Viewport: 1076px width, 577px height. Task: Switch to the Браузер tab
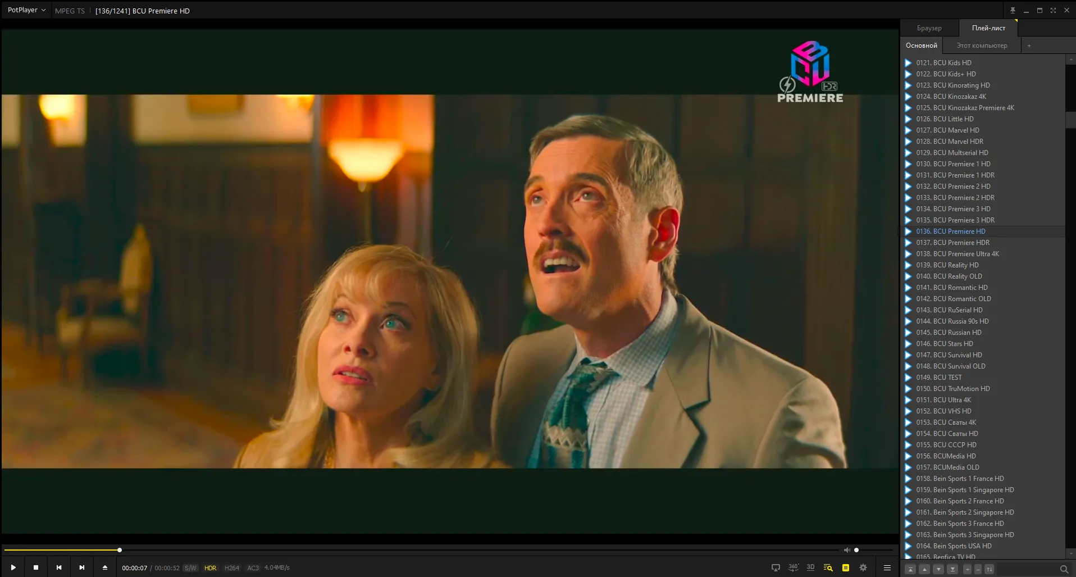click(x=929, y=28)
